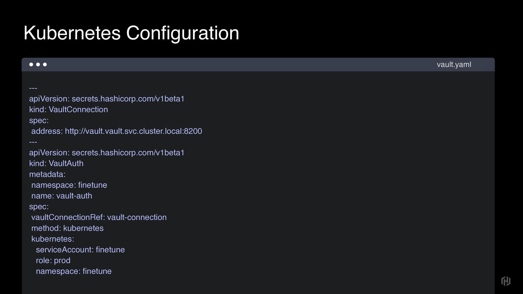523x294 pixels.
Task: Click the serviceAccount: finetune line
Action: [x=80, y=250]
